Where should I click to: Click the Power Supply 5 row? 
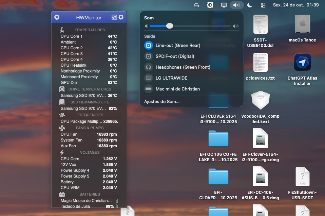click(x=89, y=176)
